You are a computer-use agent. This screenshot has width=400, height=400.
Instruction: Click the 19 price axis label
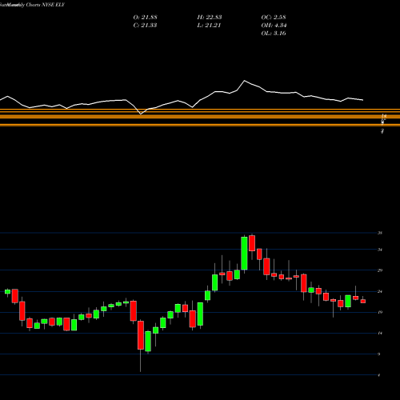(x=380, y=312)
